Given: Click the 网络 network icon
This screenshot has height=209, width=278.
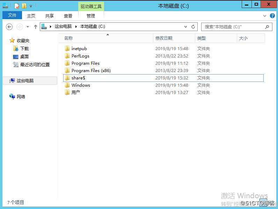Looking at the screenshot, I should [x=12, y=96].
